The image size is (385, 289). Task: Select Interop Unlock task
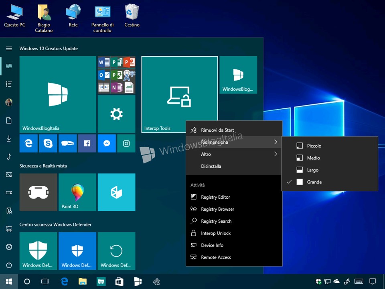[234, 233]
